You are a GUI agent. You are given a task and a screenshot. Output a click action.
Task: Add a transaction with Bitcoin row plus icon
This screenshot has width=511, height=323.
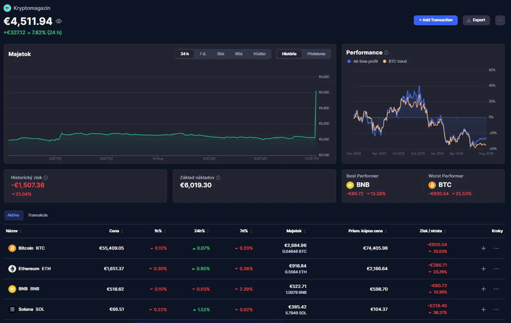pyautogui.click(x=483, y=248)
